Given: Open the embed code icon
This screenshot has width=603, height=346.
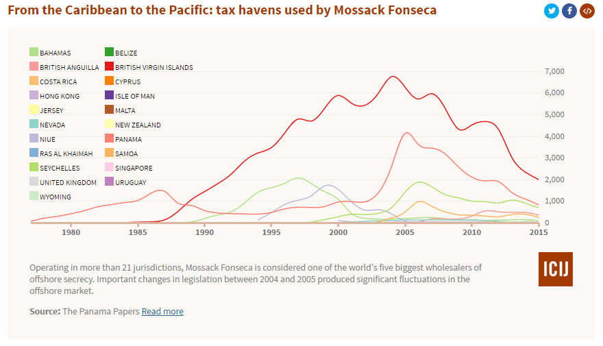Looking at the screenshot, I should tap(587, 11).
